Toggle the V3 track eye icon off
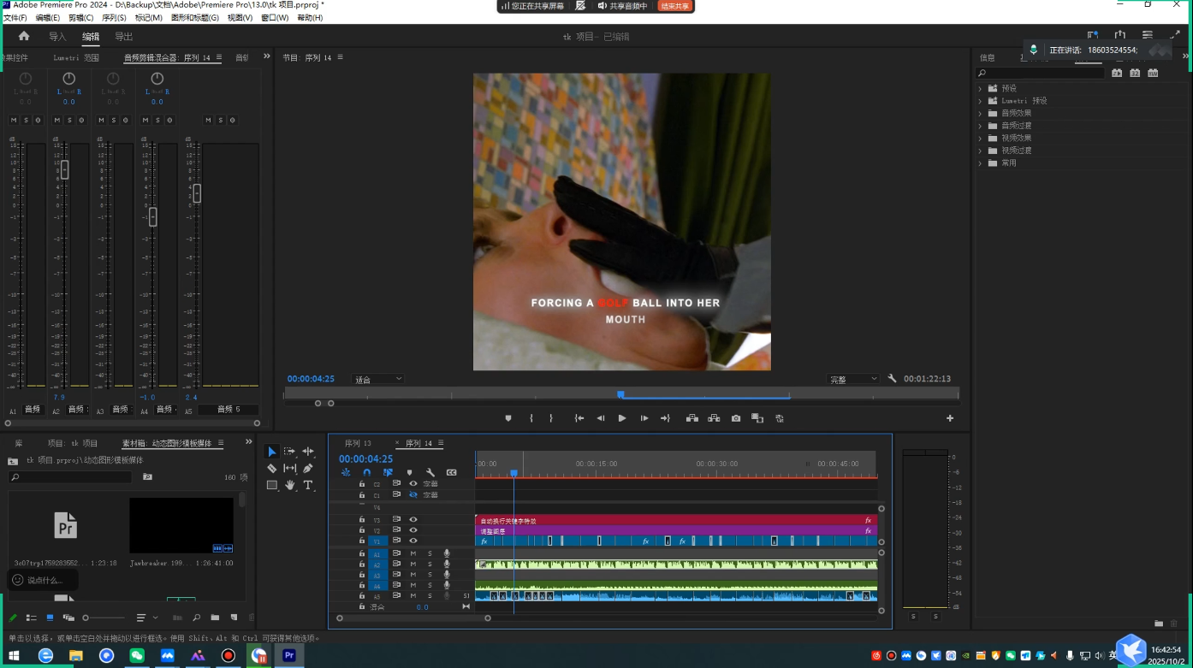Image resolution: width=1193 pixels, height=668 pixels. pos(412,519)
